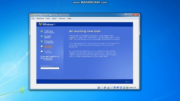Click the green progress squares in setup footer
Image resolution: width=180 pixels, height=101 pixels.
(127, 82)
